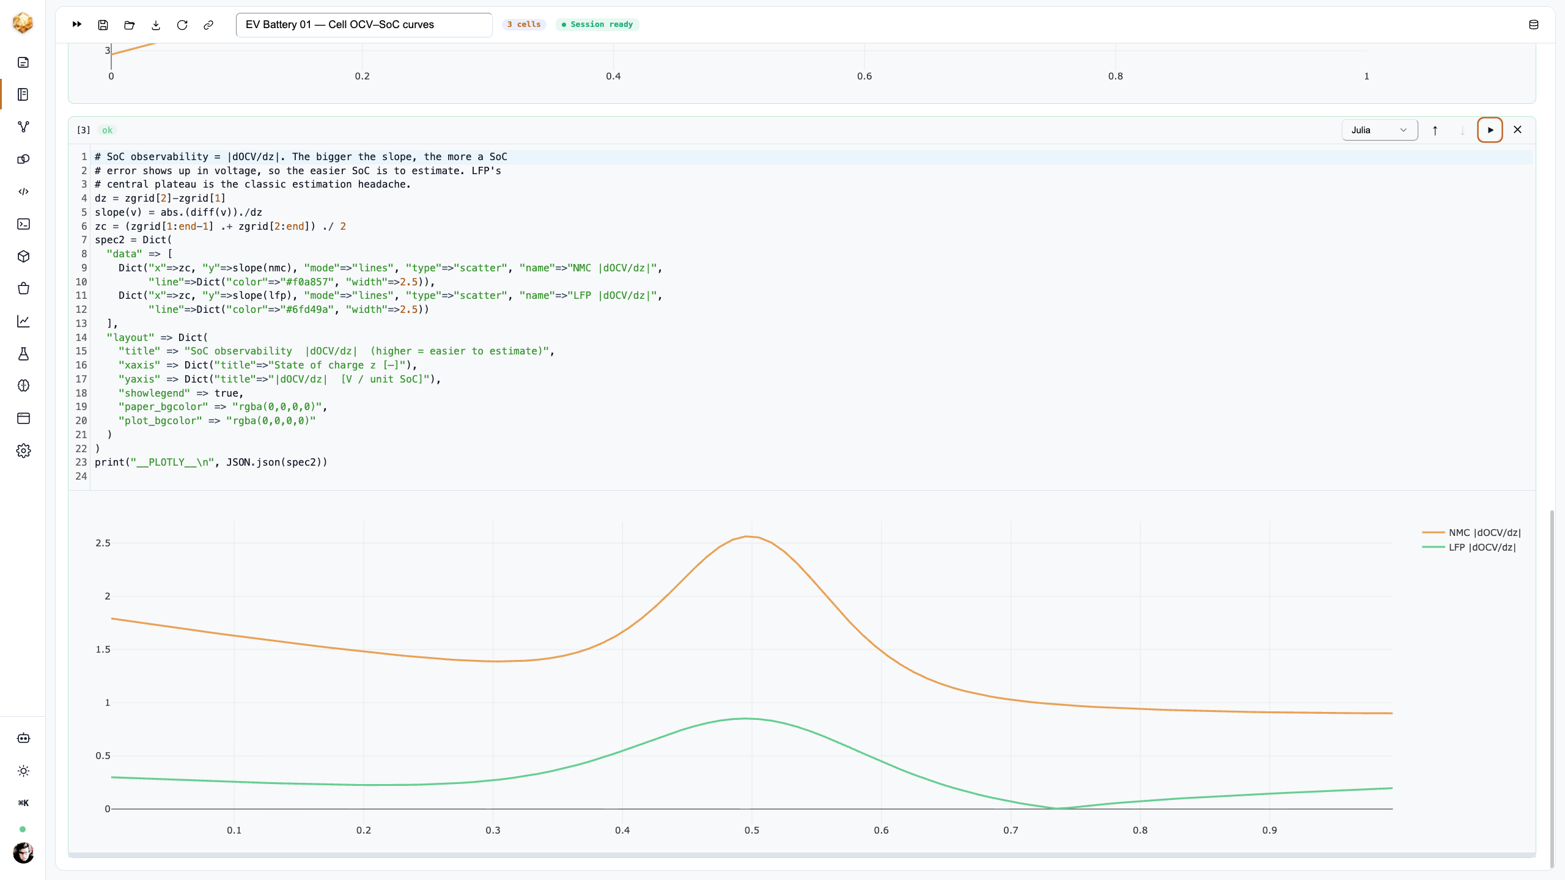Open the code brackets sidebar icon
The image size is (1565, 880).
(x=23, y=192)
